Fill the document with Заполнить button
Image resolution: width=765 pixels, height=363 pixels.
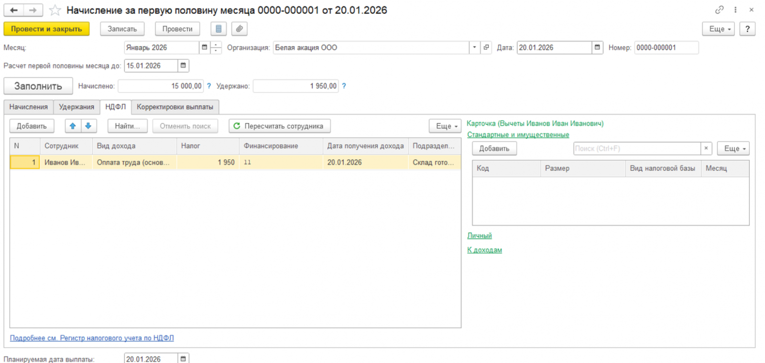pyautogui.click(x=38, y=86)
